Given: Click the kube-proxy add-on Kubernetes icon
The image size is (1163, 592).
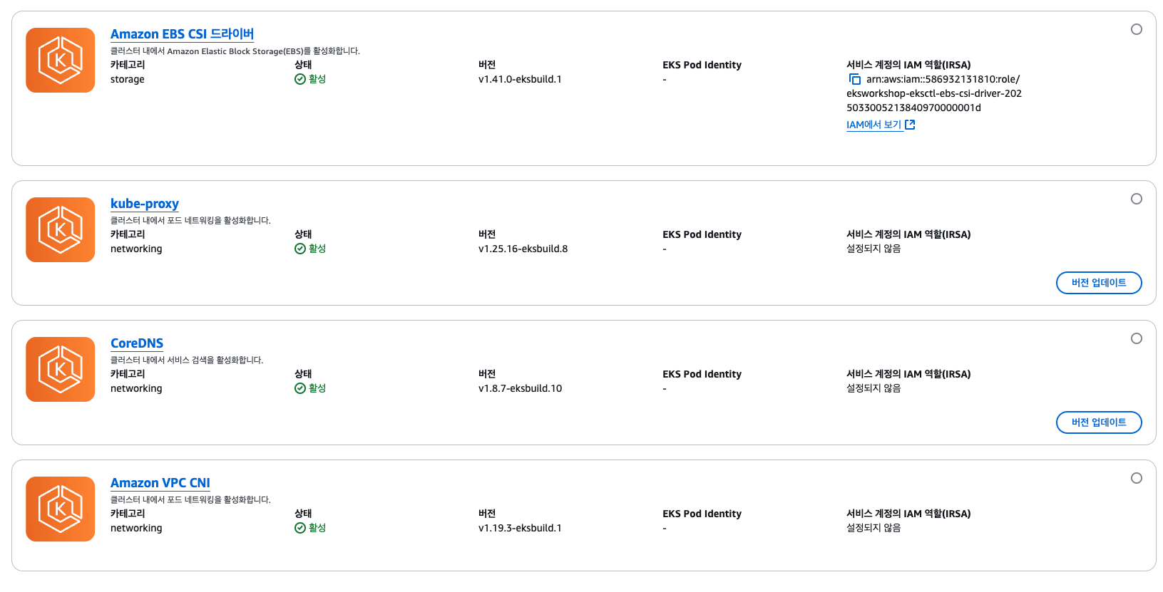Looking at the screenshot, I should pos(61,230).
